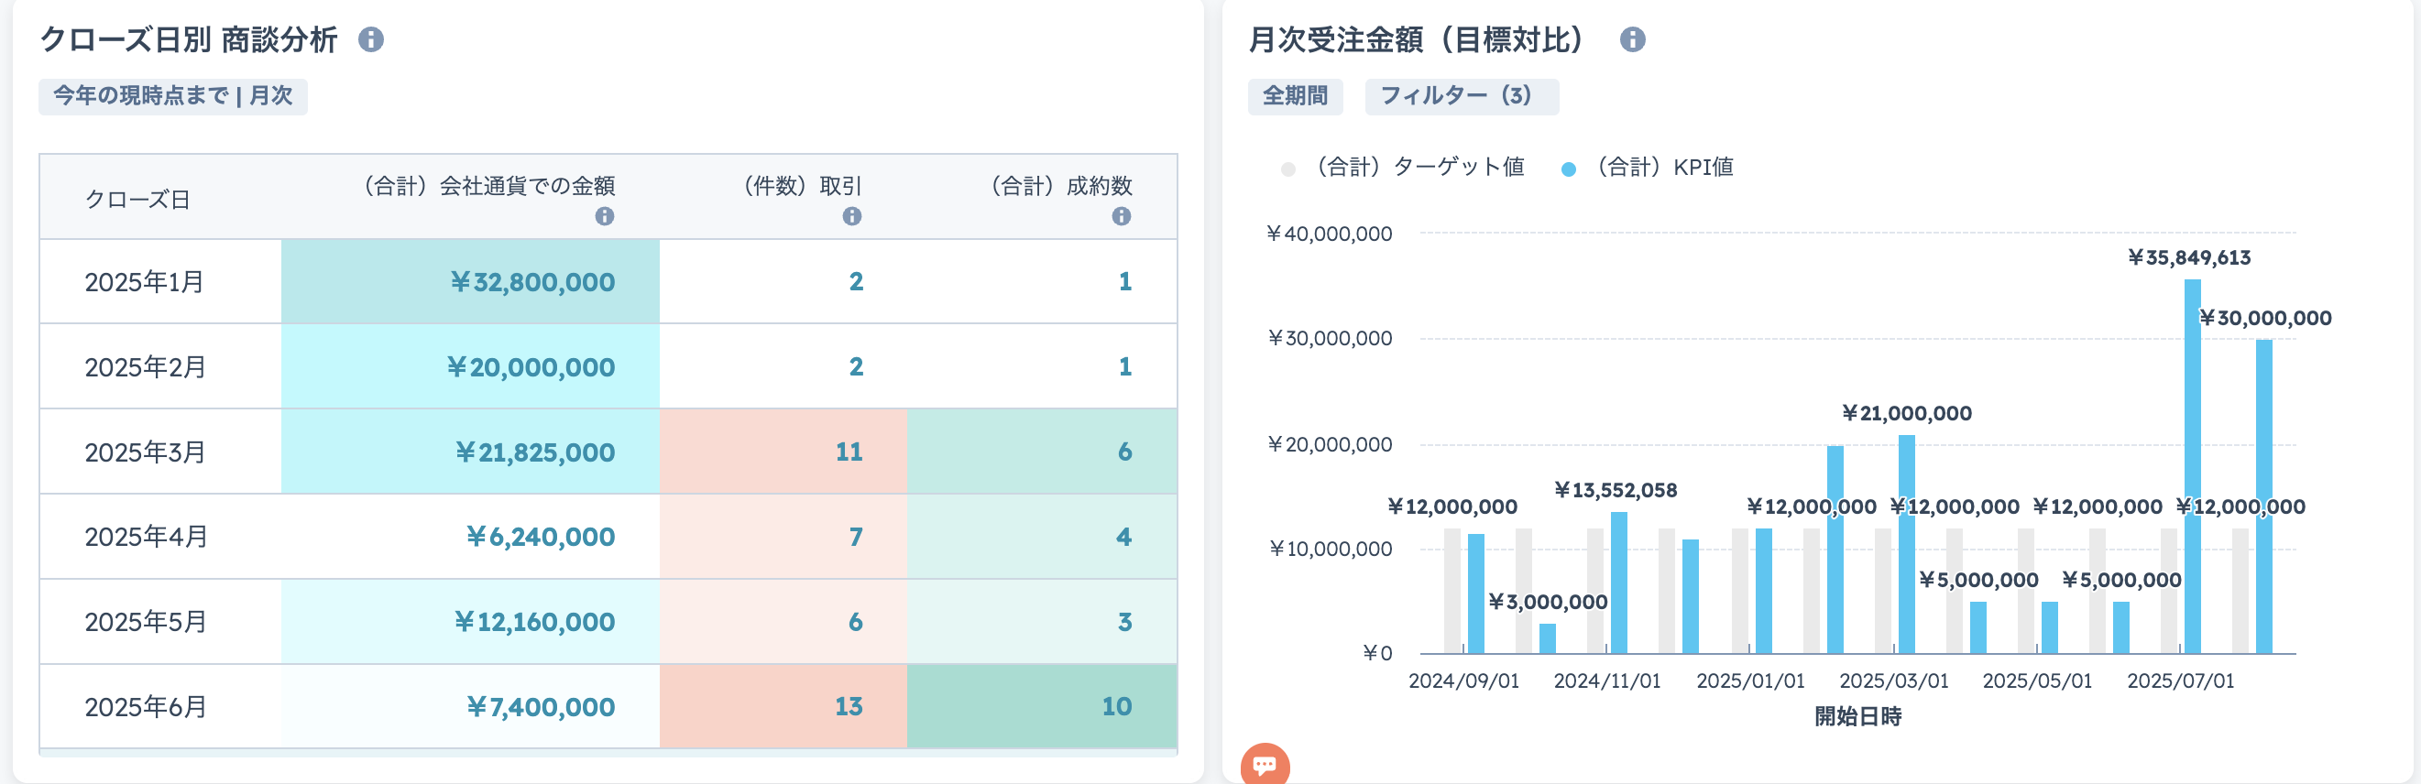The width and height of the screenshot is (2421, 784).
Task: Open the orange chat widget icon
Action: coord(1264,765)
